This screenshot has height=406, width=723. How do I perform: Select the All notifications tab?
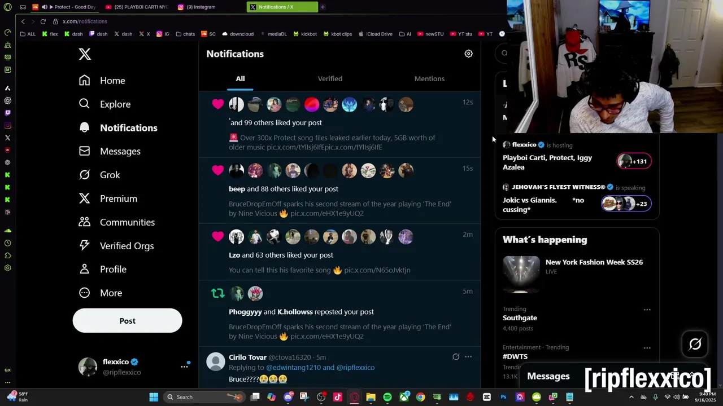(x=240, y=79)
